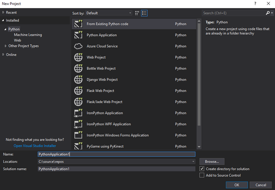
Task: Click the template list scrollbar thumb
Action: pyautogui.click(x=199, y=75)
